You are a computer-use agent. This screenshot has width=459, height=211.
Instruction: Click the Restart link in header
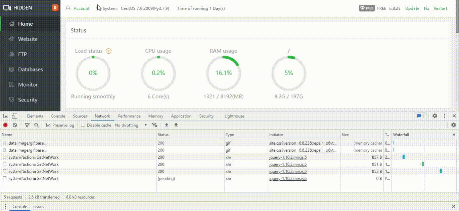coord(440,8)
